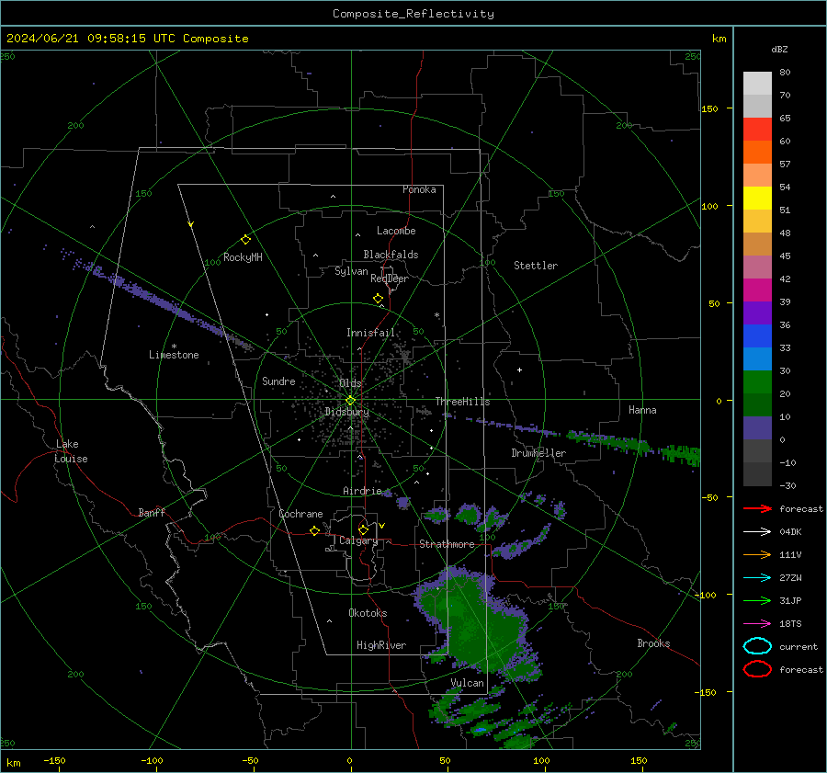Click the Lake Louise label
The width and height of the screenshot is (827, 773).
[71, 451]
